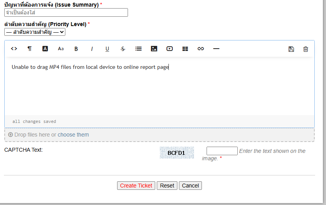Screen dimensions: 326x205
Task: Toggle strikethrough formatting
Action: [123, 49]
